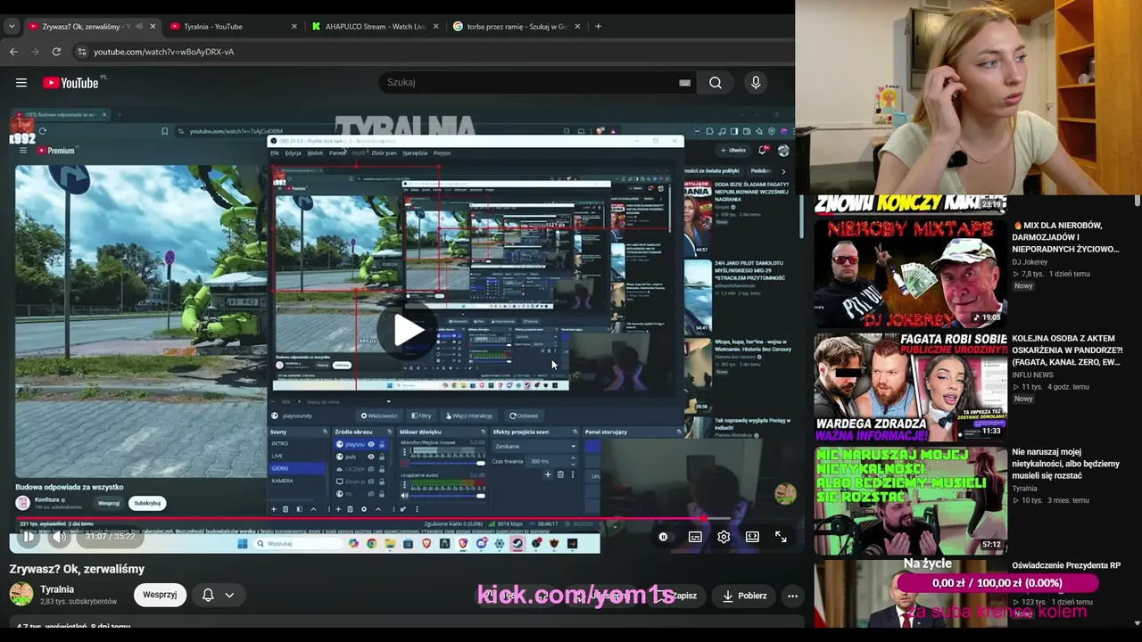Click the YouTube search magnifier button
Viewport: 1142px width, 642px height.
coord(716,83)
